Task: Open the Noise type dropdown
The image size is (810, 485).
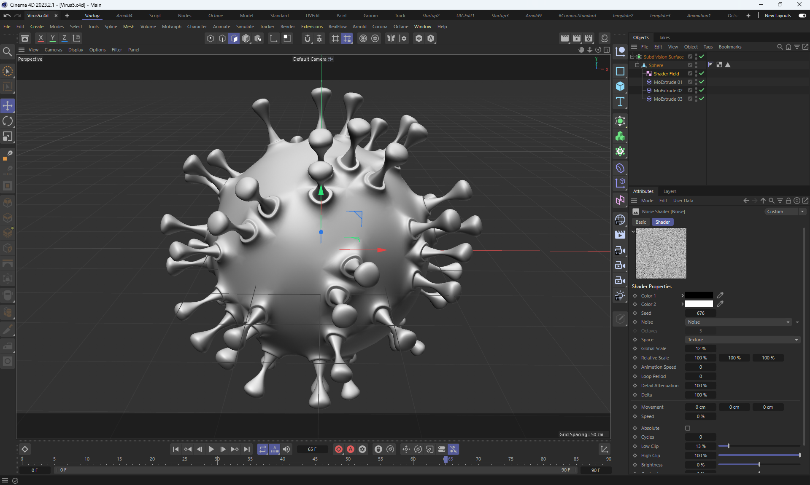Action: pos(738,322)
